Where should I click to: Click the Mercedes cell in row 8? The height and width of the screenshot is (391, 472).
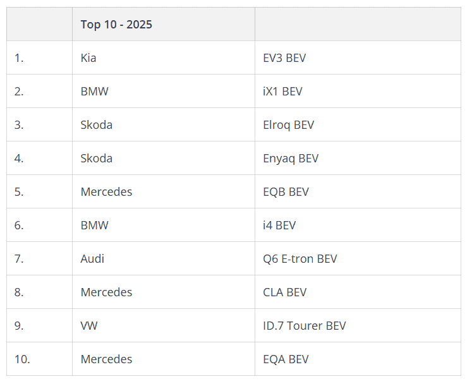106,292
